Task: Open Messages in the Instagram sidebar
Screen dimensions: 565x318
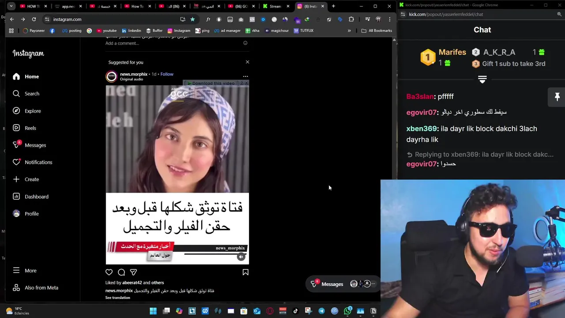Action: pos(29,145)
